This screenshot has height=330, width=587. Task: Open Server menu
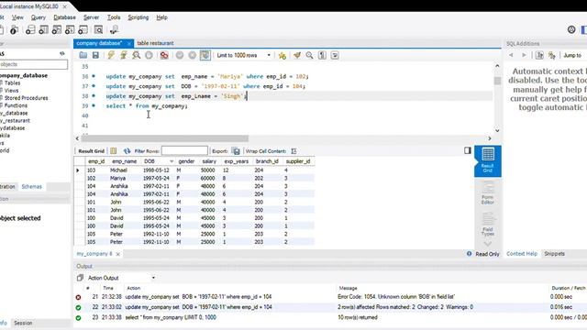click(91, 17)
